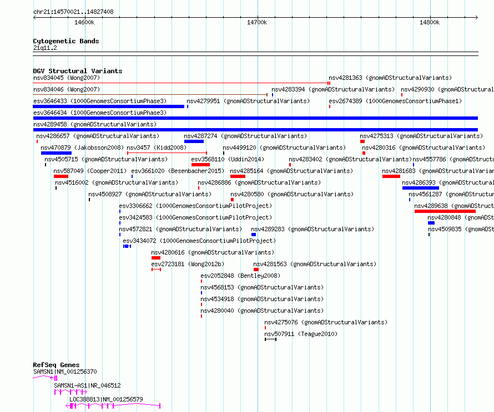The width and height of the screenshot is (494, 412).
Task: Click the blue nsv4287274 variant bar
Action: [x=194, y=141]
